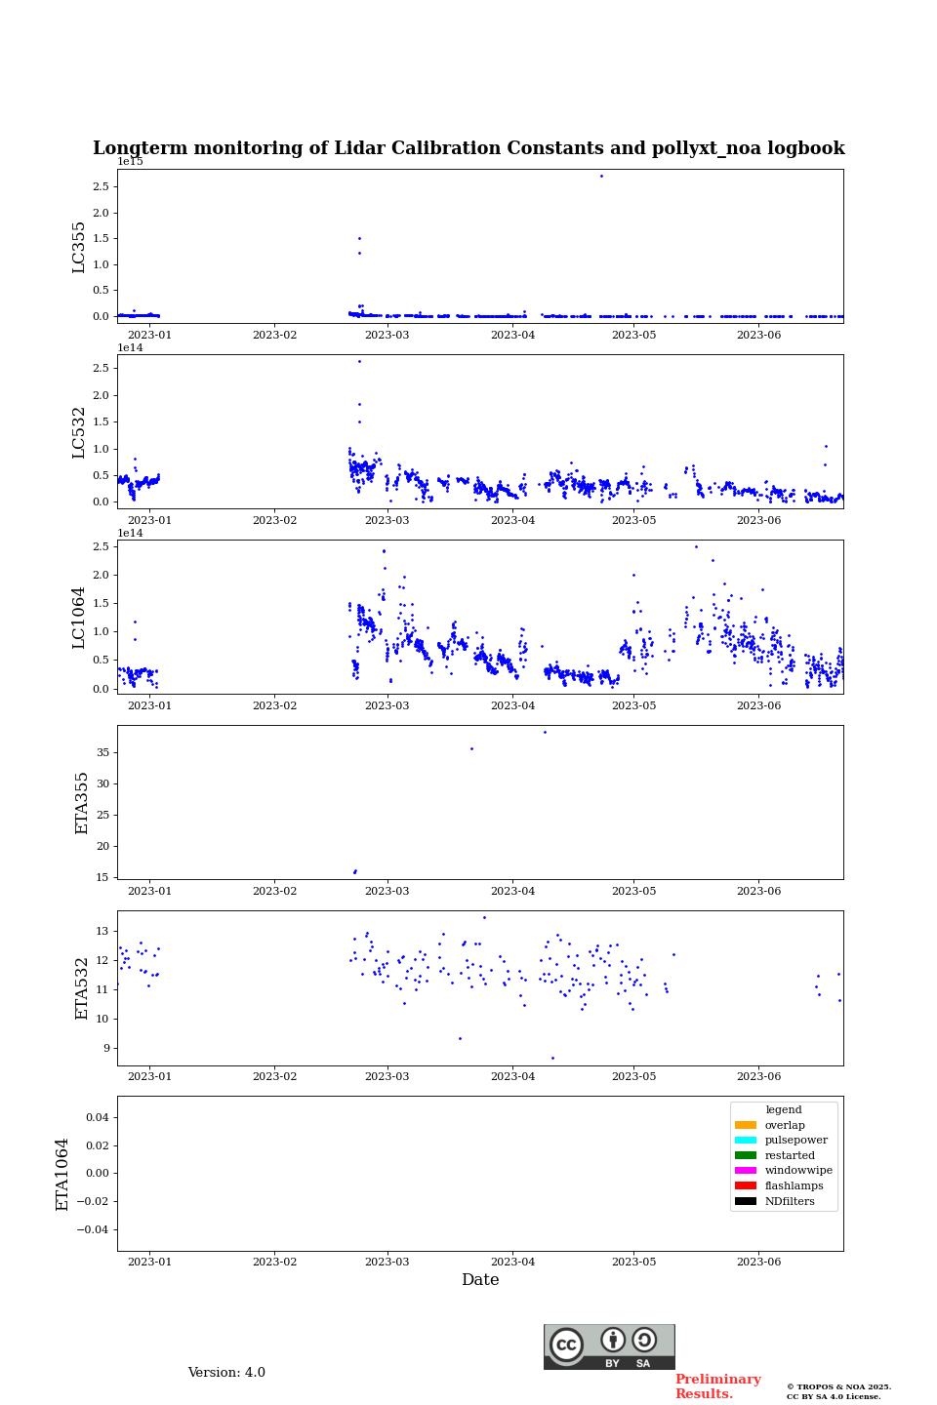Click the 1e15 exponent above LC355 plot
The image size is (937, 1405).
[x=131, y=162]
